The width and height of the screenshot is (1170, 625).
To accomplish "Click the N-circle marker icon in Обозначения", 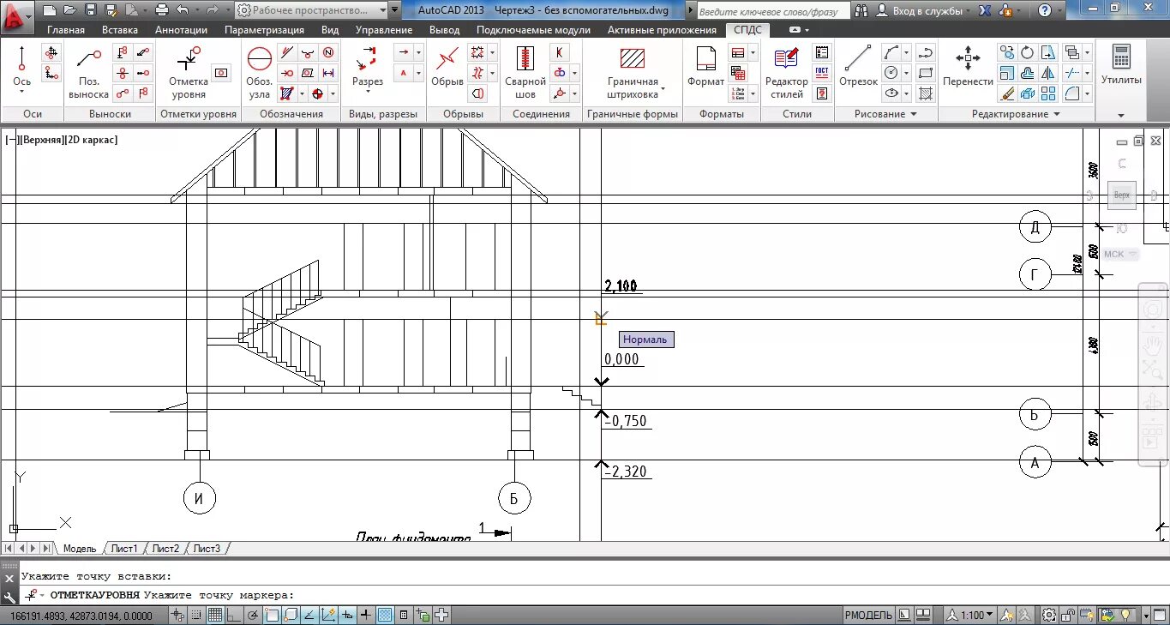I will click(x=328, y=53).
